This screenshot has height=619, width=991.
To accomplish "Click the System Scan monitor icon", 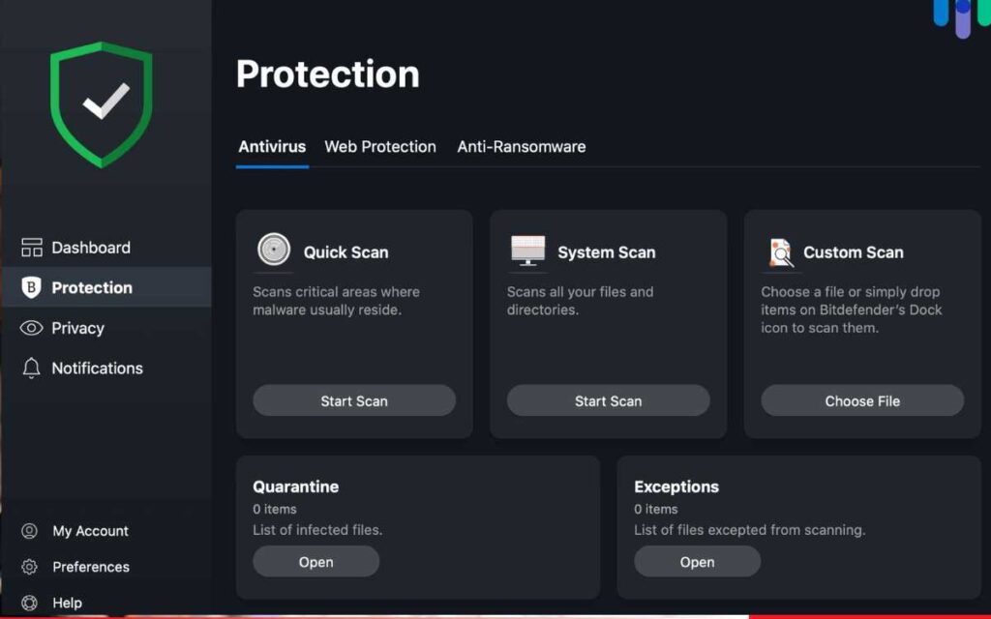I will pyautogui.click(x=527, y=251).
